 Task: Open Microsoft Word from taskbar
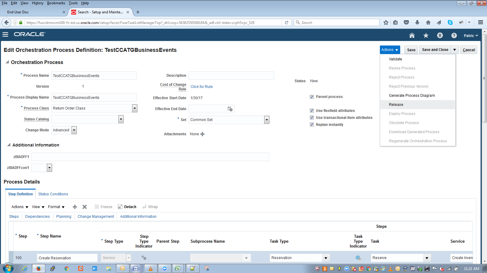tap(135, 268)
